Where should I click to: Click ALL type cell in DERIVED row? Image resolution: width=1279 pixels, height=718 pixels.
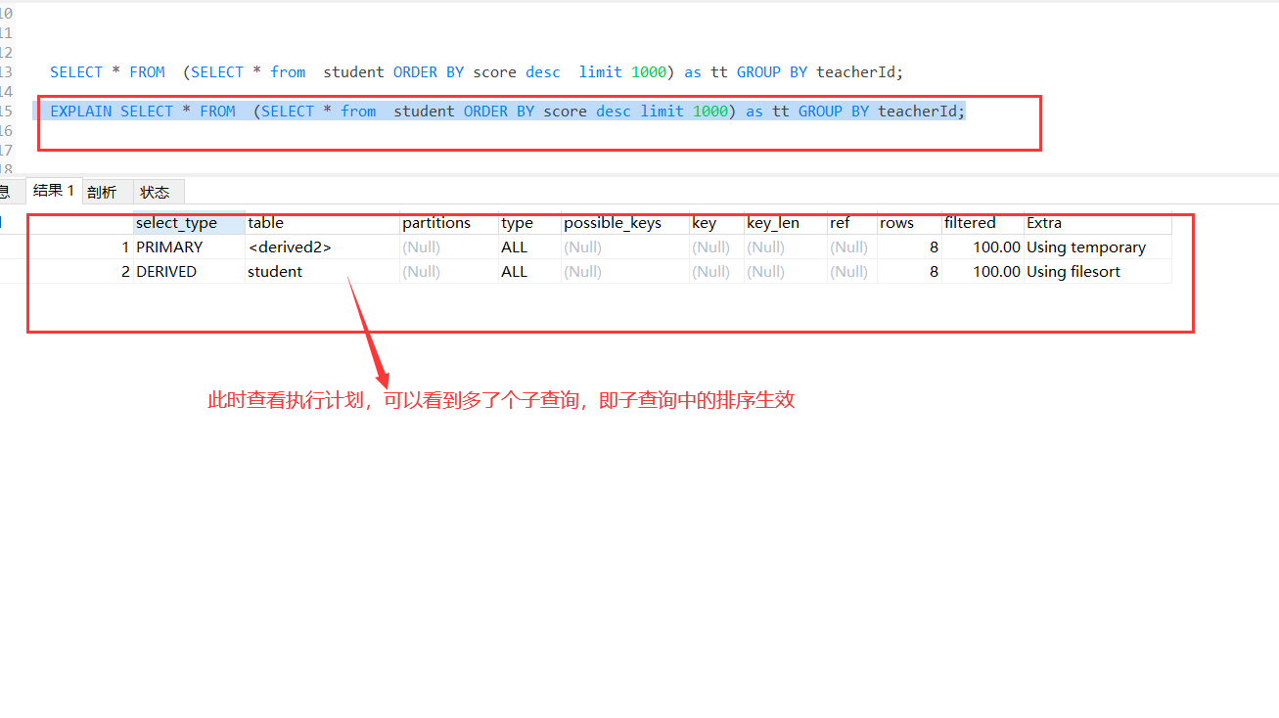(529, 272)
